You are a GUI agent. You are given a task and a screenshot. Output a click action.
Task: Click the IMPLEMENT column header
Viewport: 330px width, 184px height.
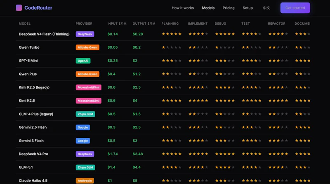[198, 24]
